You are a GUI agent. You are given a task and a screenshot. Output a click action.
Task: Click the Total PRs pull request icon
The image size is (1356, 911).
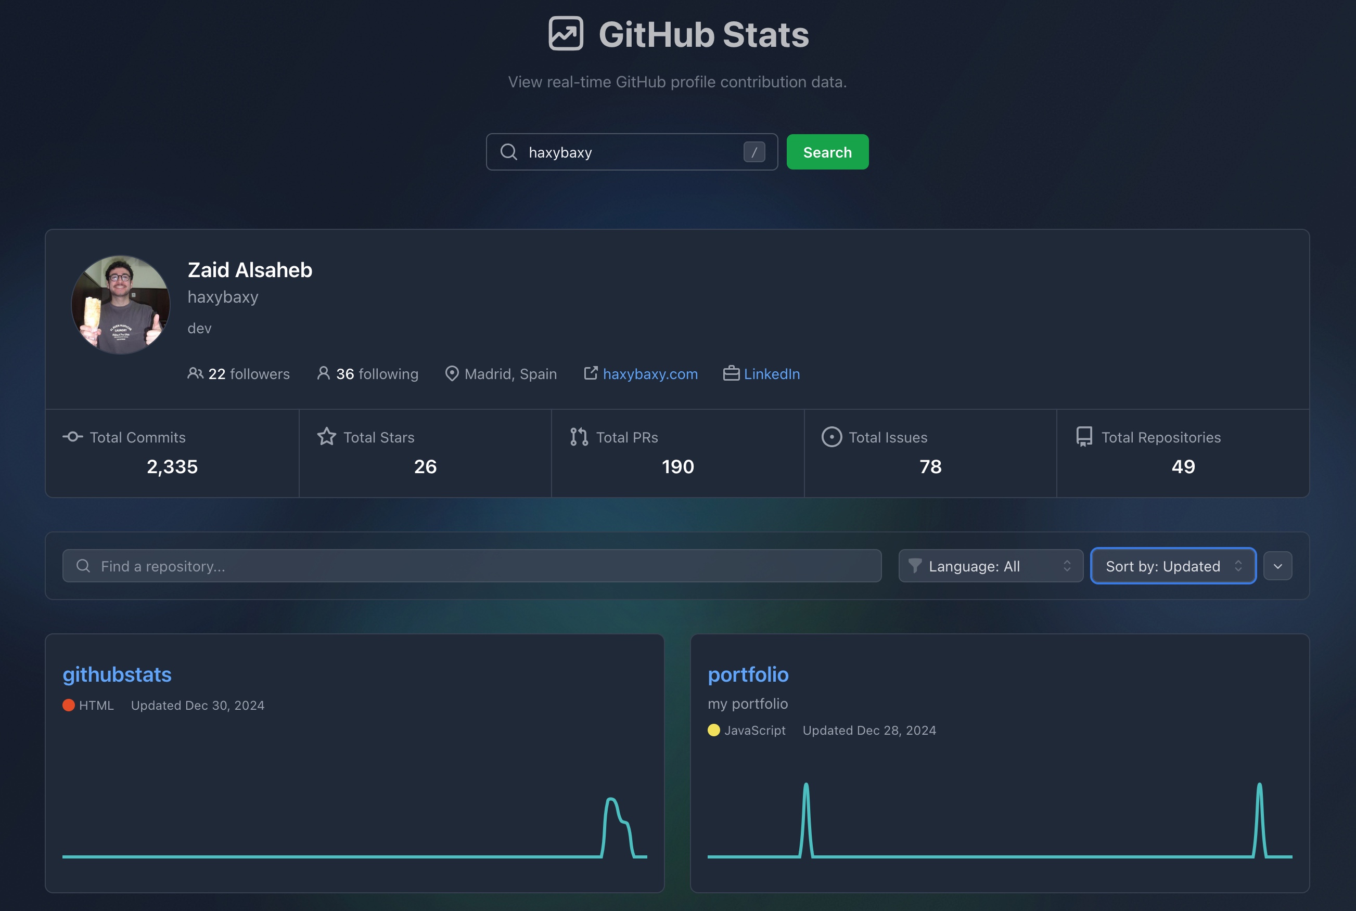coord(579,437)
